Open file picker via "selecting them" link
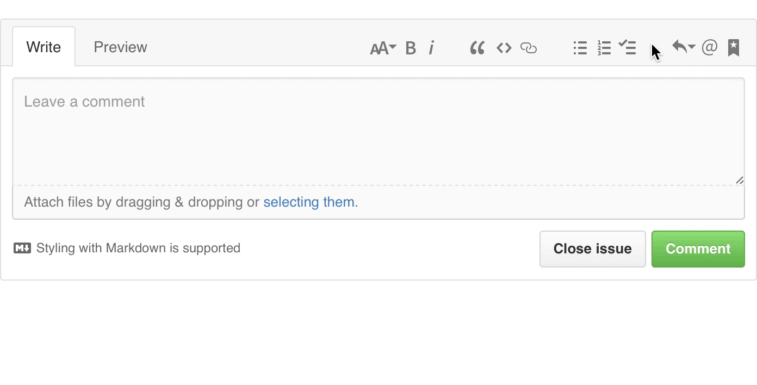The width and height of the screenshot is (757, 385). point(309,202)
